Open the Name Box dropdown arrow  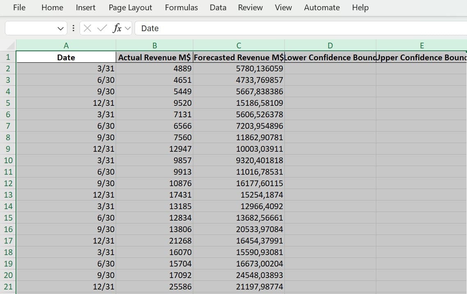pyautogui.click(x=61, y=28)
